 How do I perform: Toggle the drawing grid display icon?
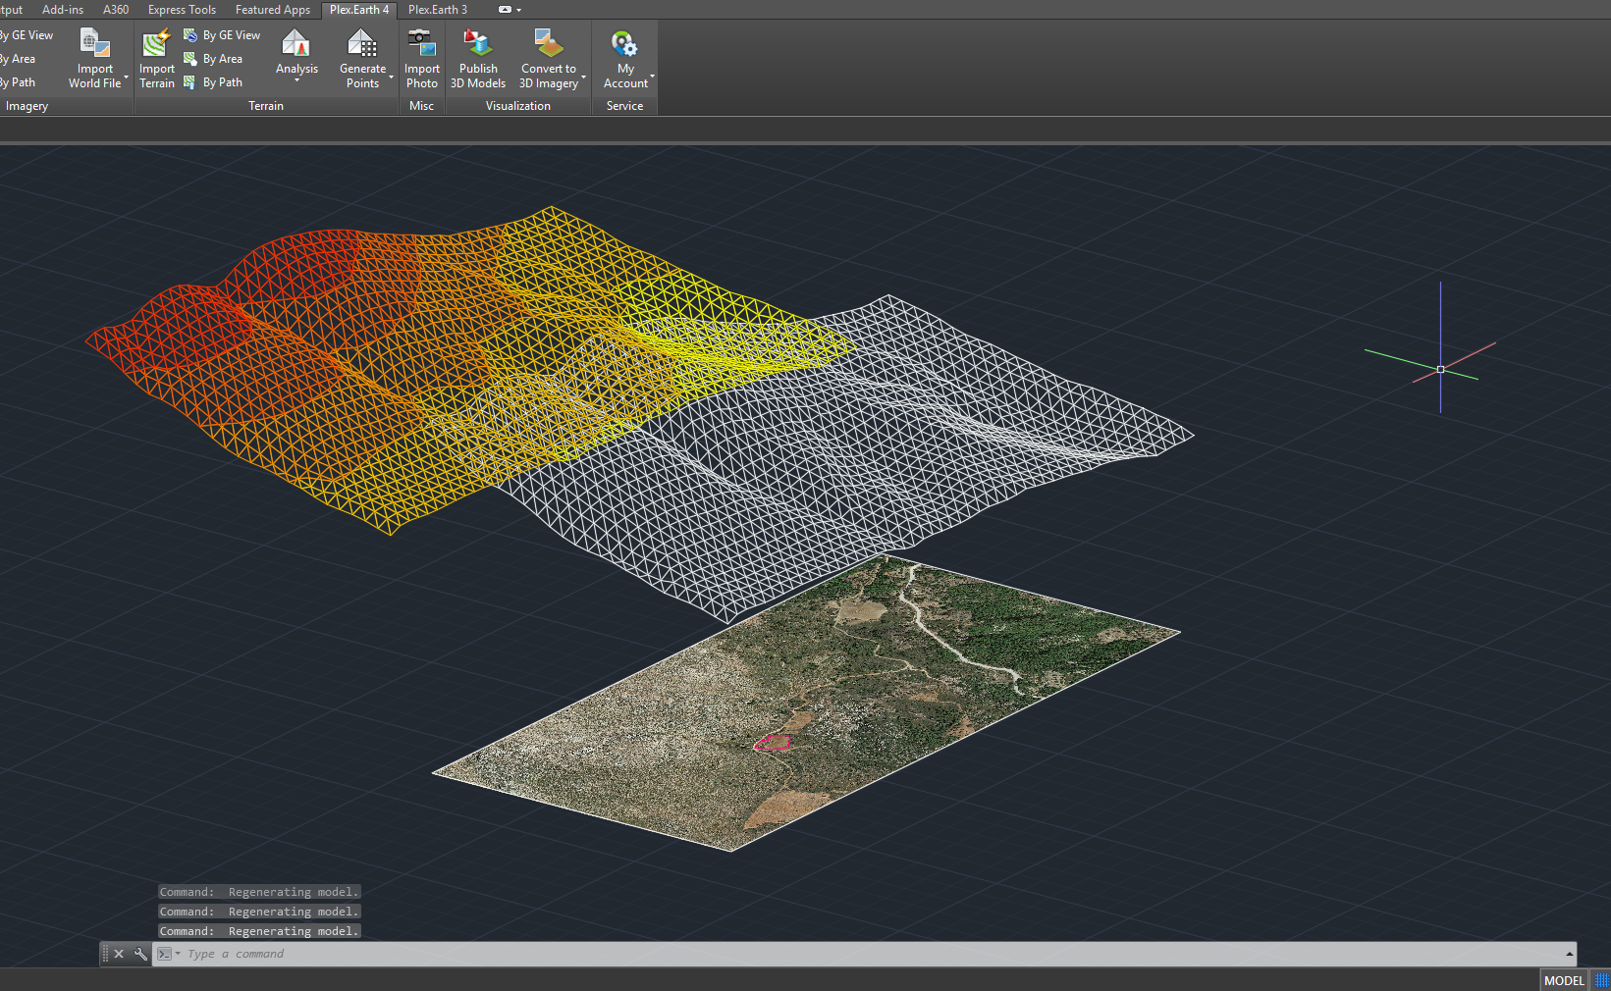[x=1601, y=980]
